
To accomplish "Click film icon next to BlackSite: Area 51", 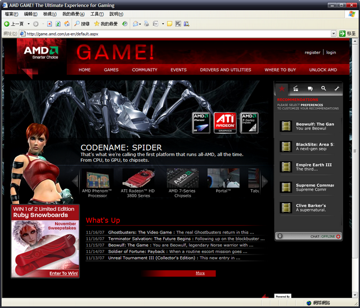I will click(286, 146).
